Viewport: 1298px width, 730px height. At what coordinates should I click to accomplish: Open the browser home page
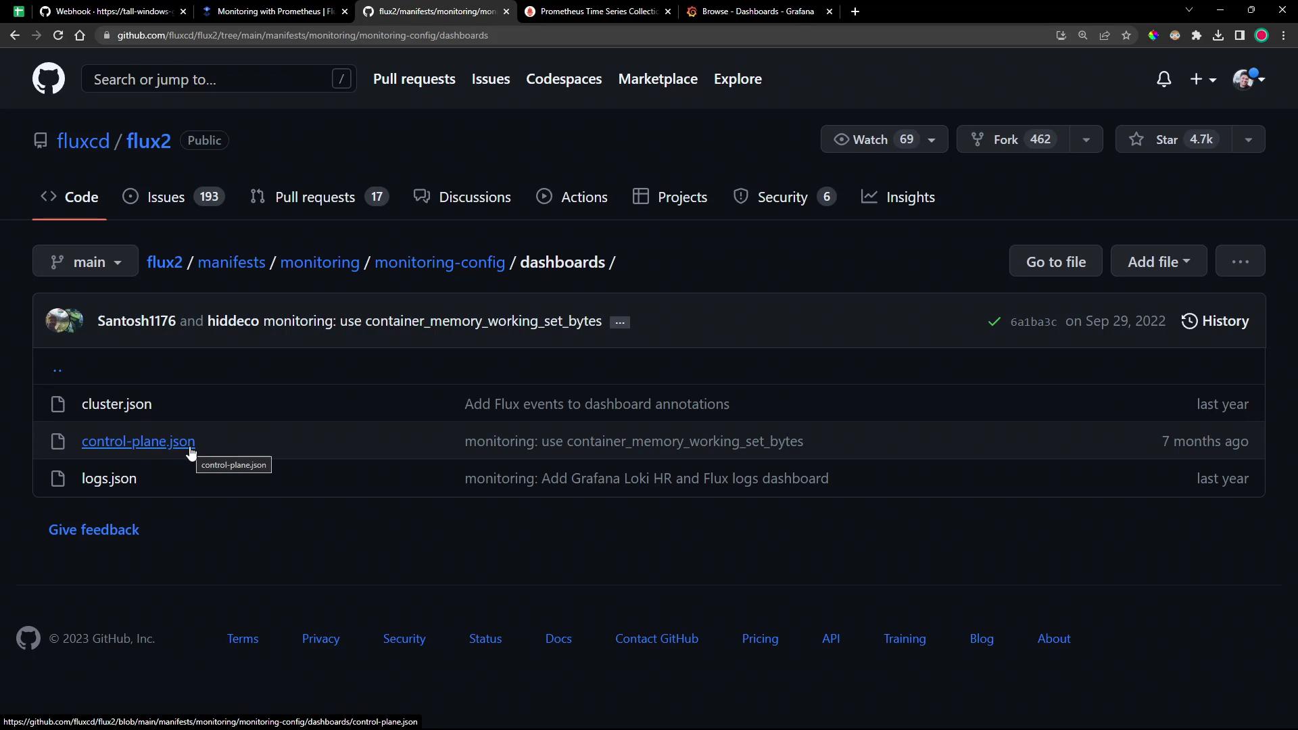[80, 35]
